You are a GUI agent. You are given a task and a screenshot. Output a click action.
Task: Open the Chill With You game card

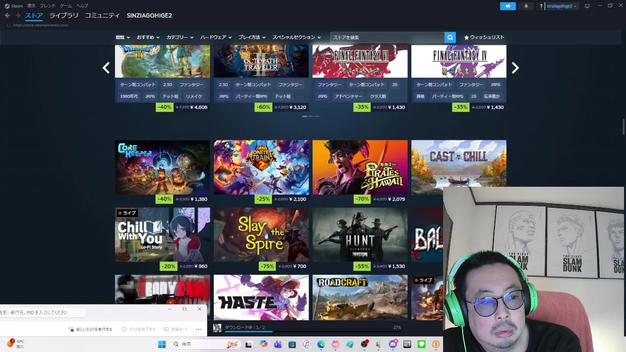162,234
